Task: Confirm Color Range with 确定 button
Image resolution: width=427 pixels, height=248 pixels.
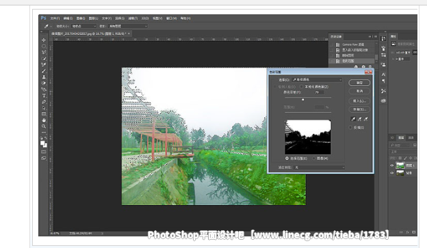Action: (x=359, y=83)
